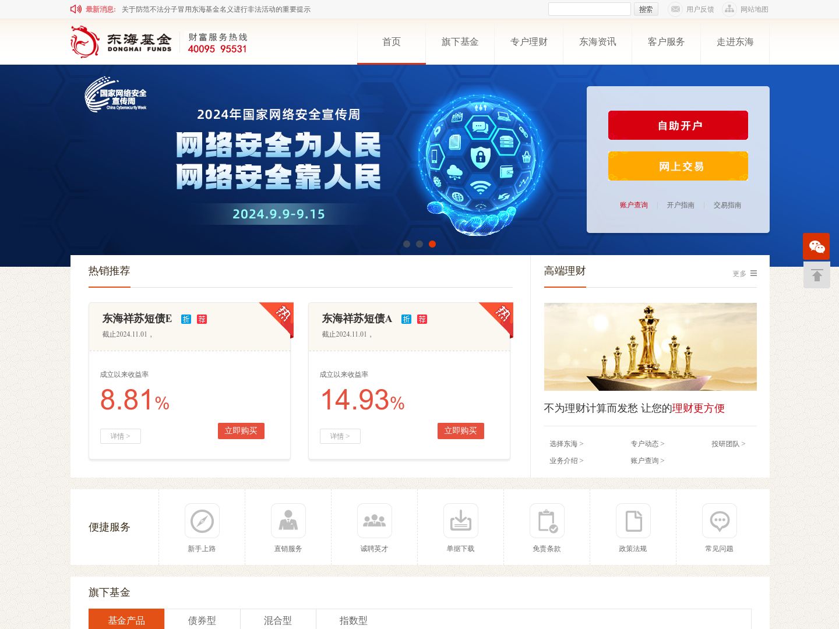The width and height of the screenshot is (839, 629).
Task: Open the 政策法规 document icon
Action: (633, 521)
